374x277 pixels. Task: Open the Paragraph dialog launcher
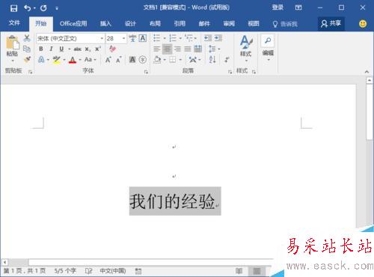coord(230,72)
